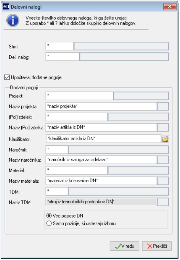Image resolution: width=180 pixels, height=260 pixels.
Task: Uncheck Upoštevaj dodatne pogoje checkbox
Action: coord(7,77)
